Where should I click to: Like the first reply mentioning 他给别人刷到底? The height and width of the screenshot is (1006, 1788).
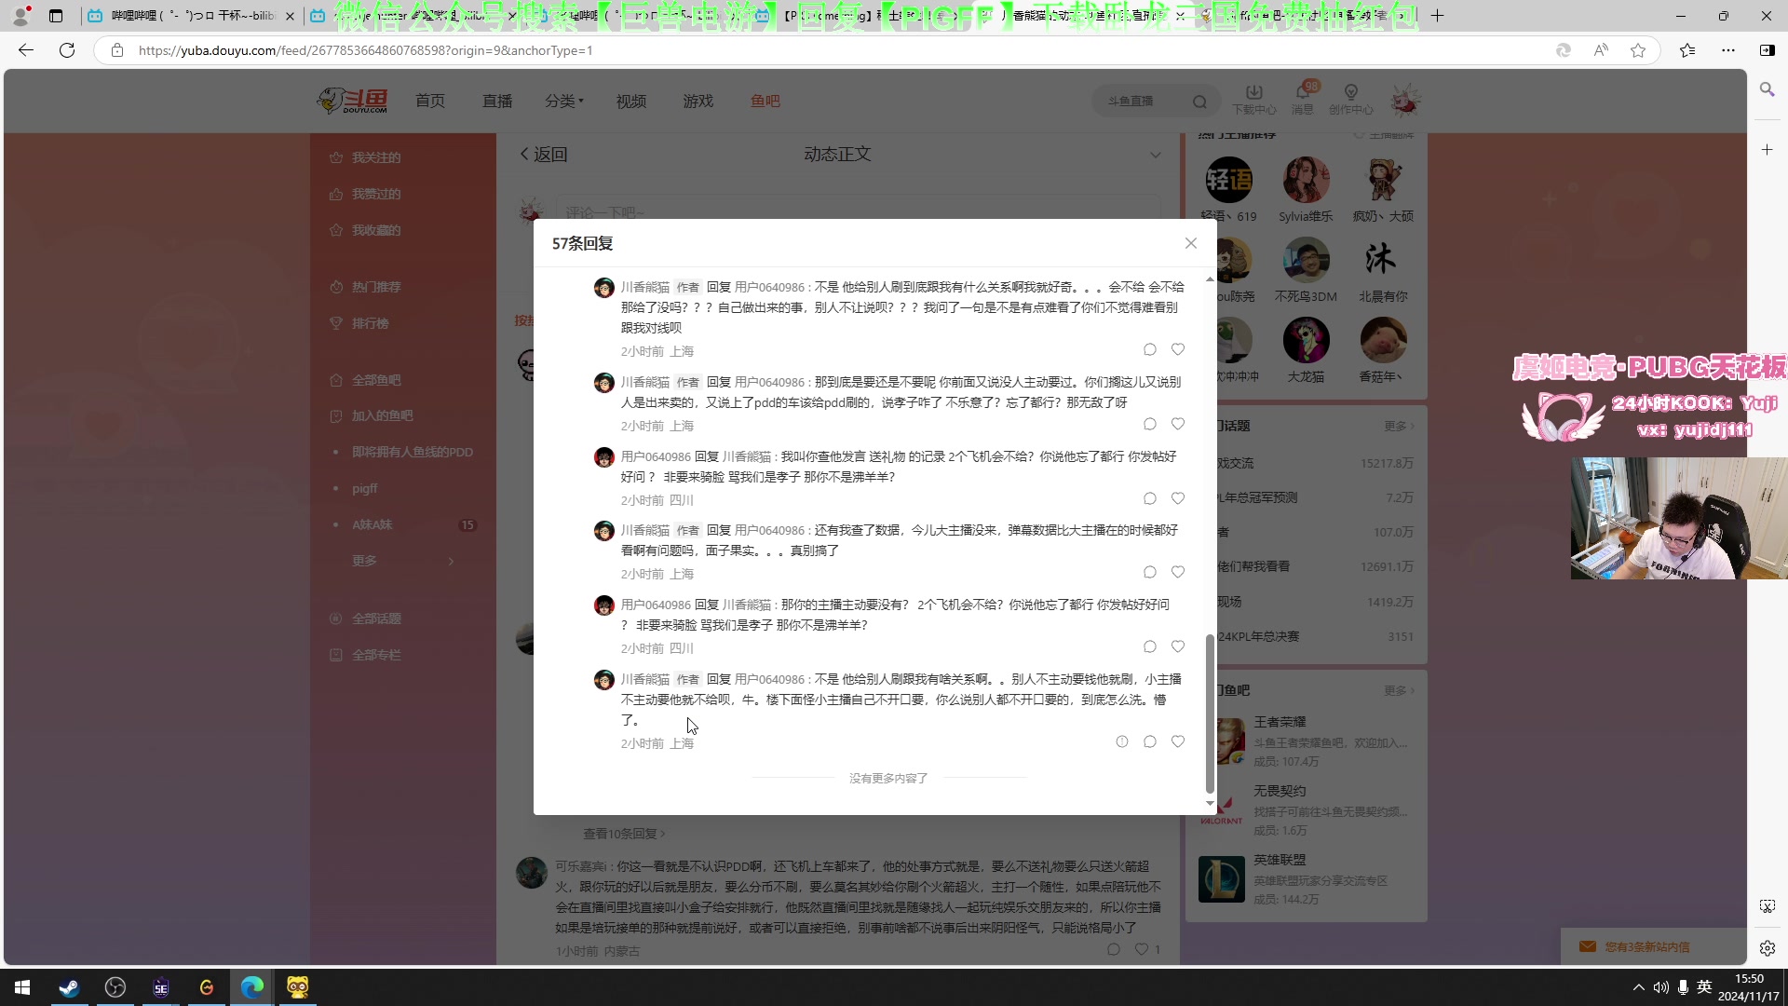click(x=1178, y=349)
